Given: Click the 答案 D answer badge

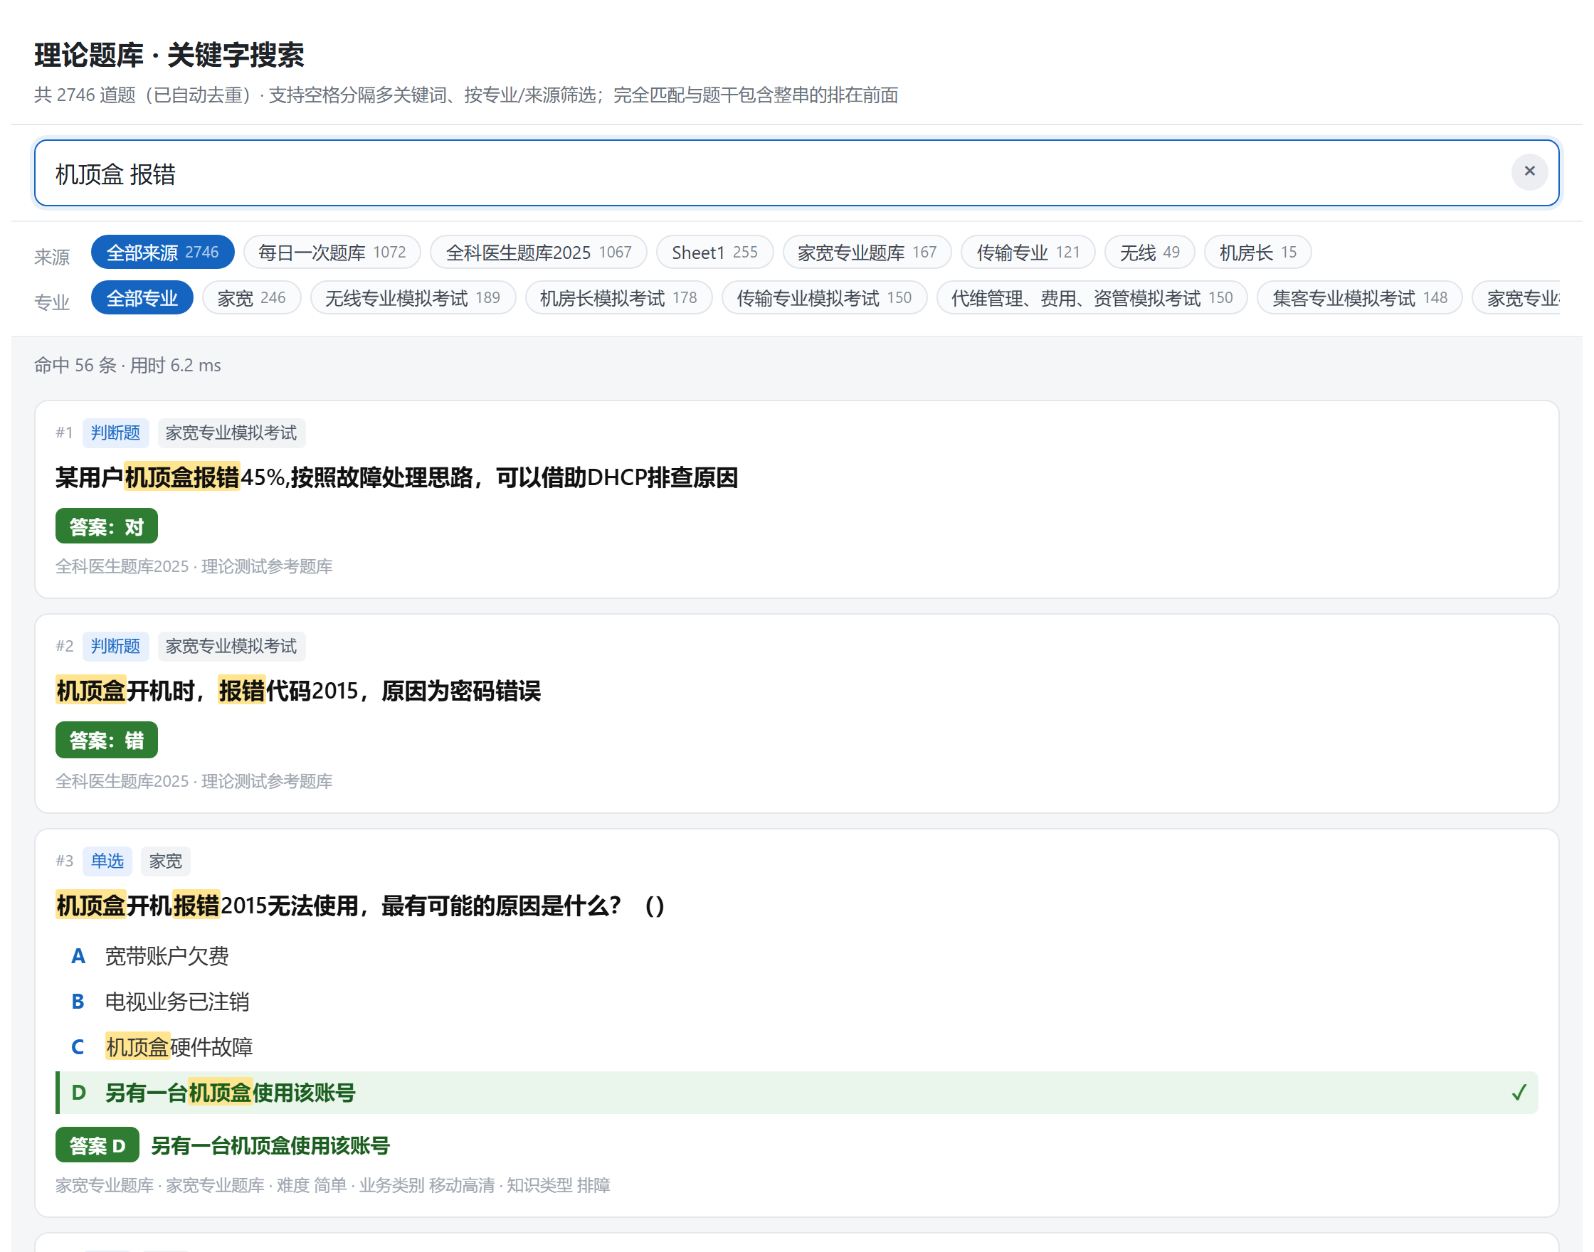Looking at the screenshot, I should pyautogui.click(x=97, y=1145).
